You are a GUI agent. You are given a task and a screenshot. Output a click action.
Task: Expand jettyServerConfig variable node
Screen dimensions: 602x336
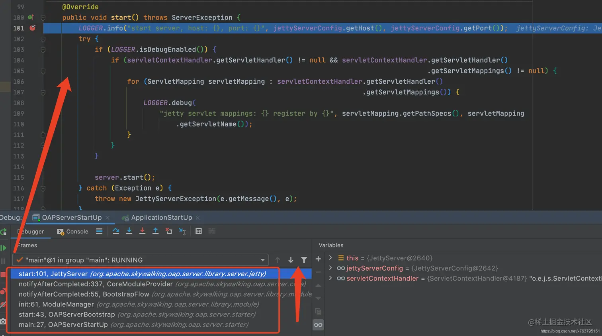[x=330, y=268]
